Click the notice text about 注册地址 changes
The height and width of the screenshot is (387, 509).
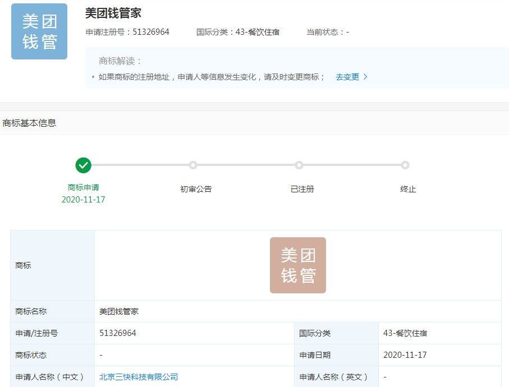tap(212, 77)
